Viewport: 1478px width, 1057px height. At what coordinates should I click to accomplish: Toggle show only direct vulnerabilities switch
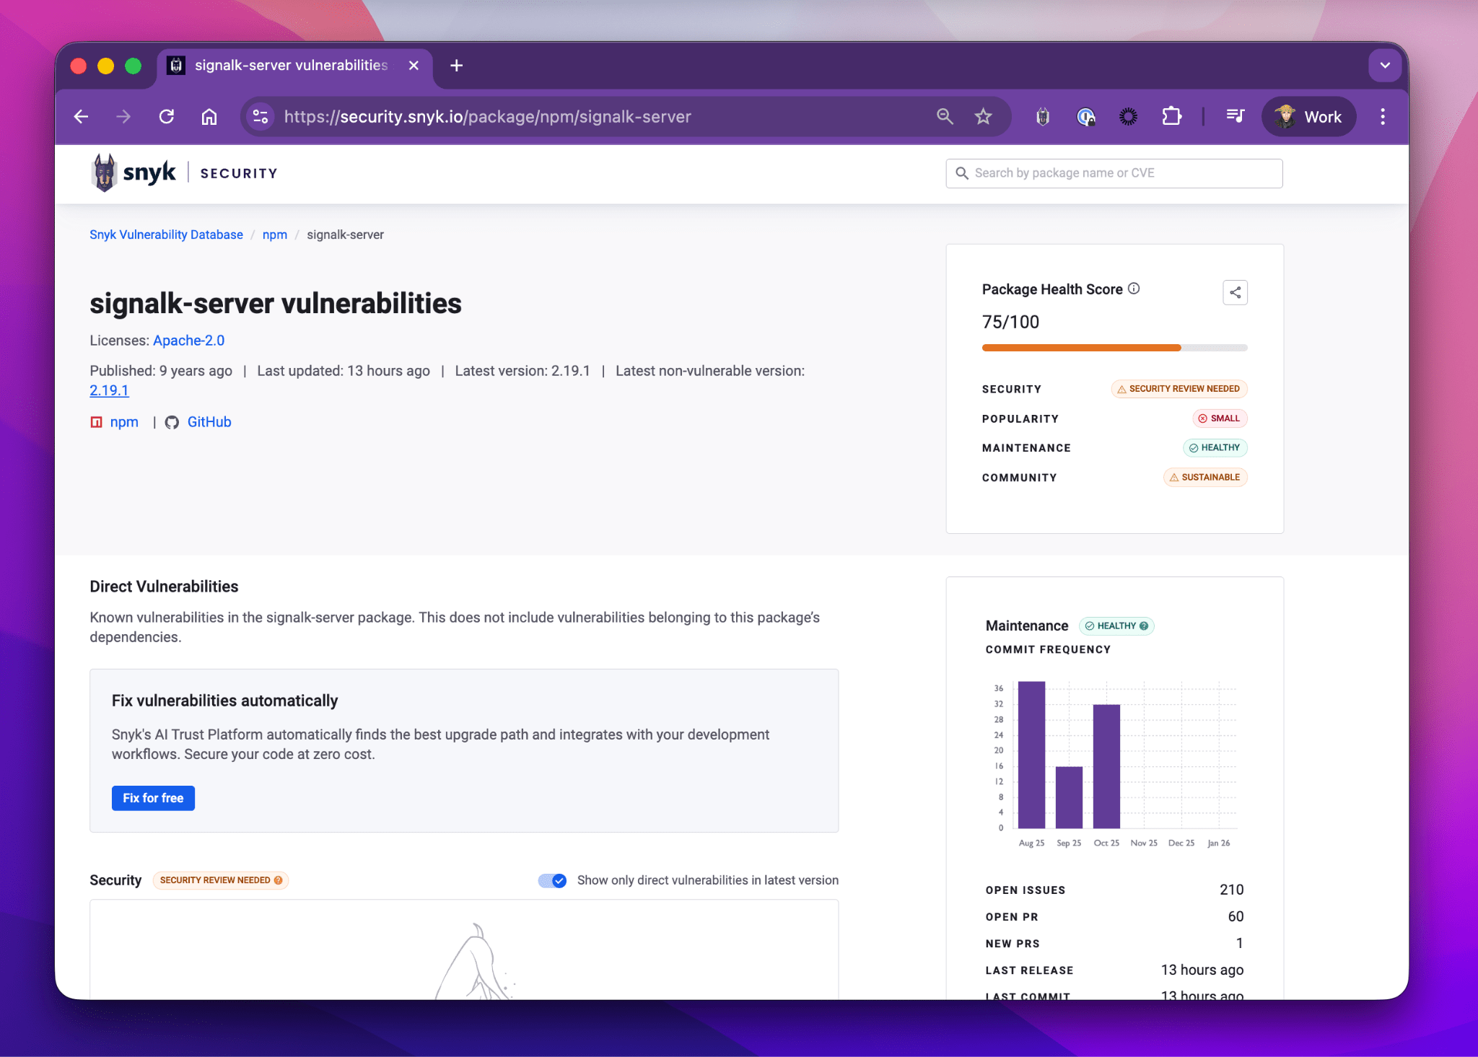[x=553, y=880]
